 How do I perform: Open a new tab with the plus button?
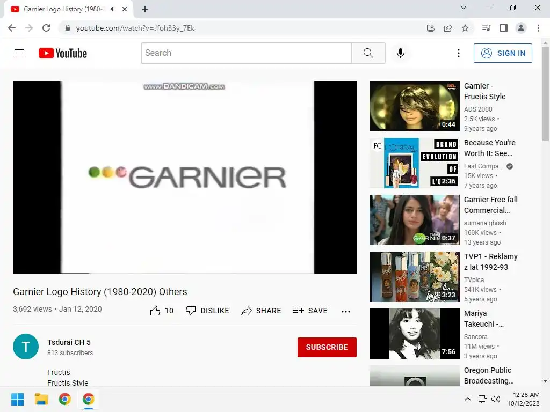pos(145,9)
